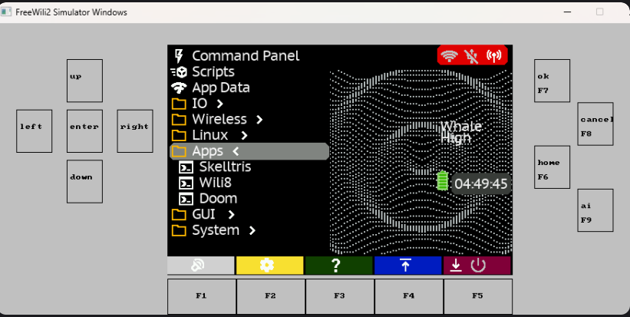Click the F3 key button
Viewport: 630px width, 317px height.
(x=340, y=296)
